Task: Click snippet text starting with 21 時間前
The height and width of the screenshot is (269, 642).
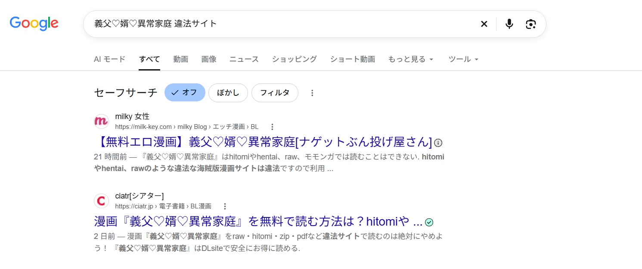Action: 269,163
